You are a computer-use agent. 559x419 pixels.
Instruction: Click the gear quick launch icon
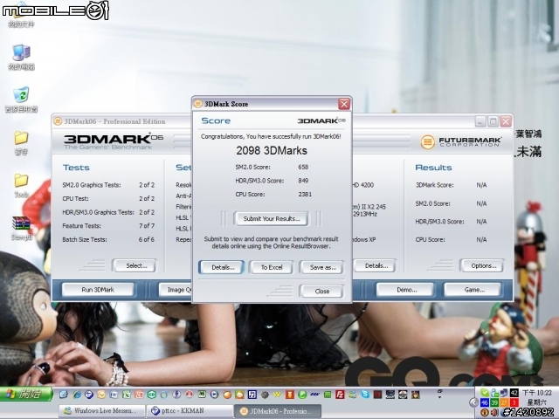click(265, 395)
